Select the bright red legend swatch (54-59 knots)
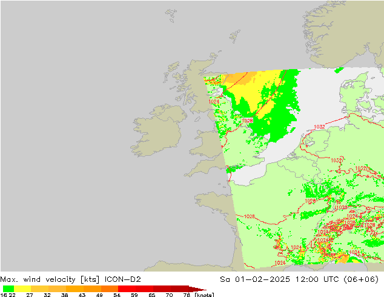The image size is (384, 297). click(127, 289)
